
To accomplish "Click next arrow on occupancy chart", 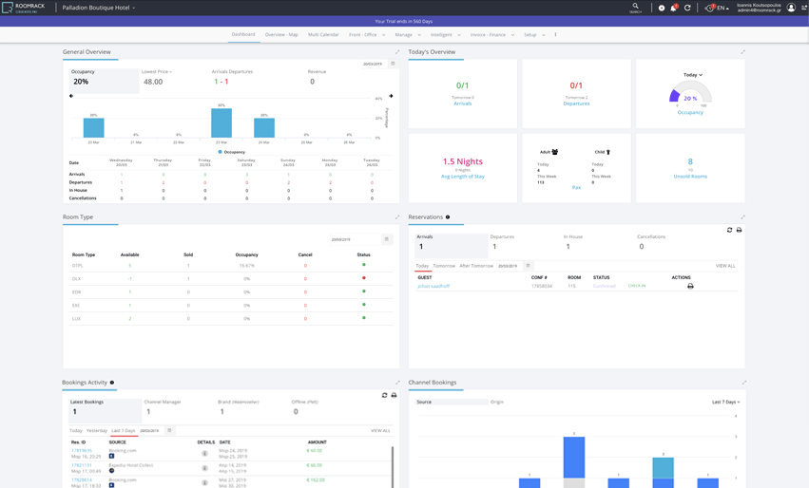I will click(x=391, y=96).
